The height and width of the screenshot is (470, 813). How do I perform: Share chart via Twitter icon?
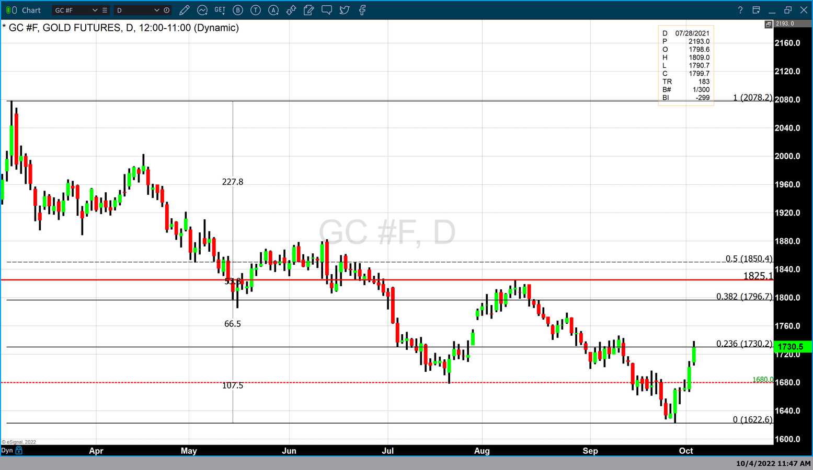[345, 10]
